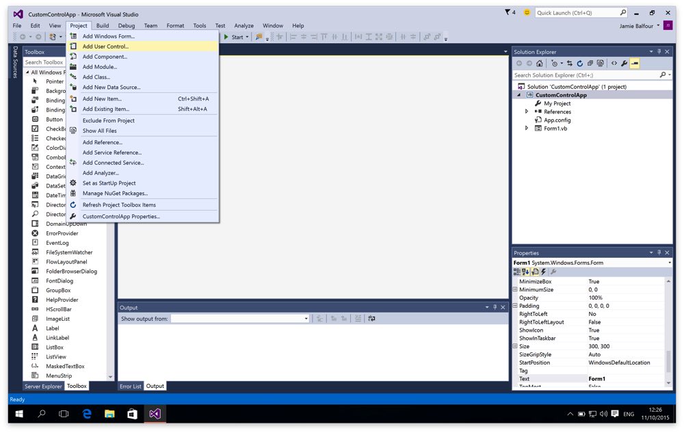Open Pending Changes Filter dropdown arrow

[x=562, y=63]
